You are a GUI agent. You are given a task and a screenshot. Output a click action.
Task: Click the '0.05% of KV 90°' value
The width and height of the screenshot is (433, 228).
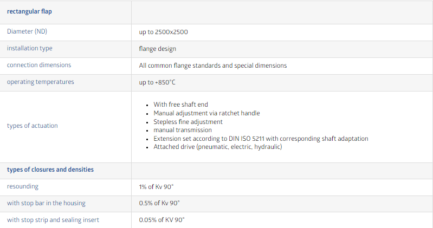pos(162,220)
